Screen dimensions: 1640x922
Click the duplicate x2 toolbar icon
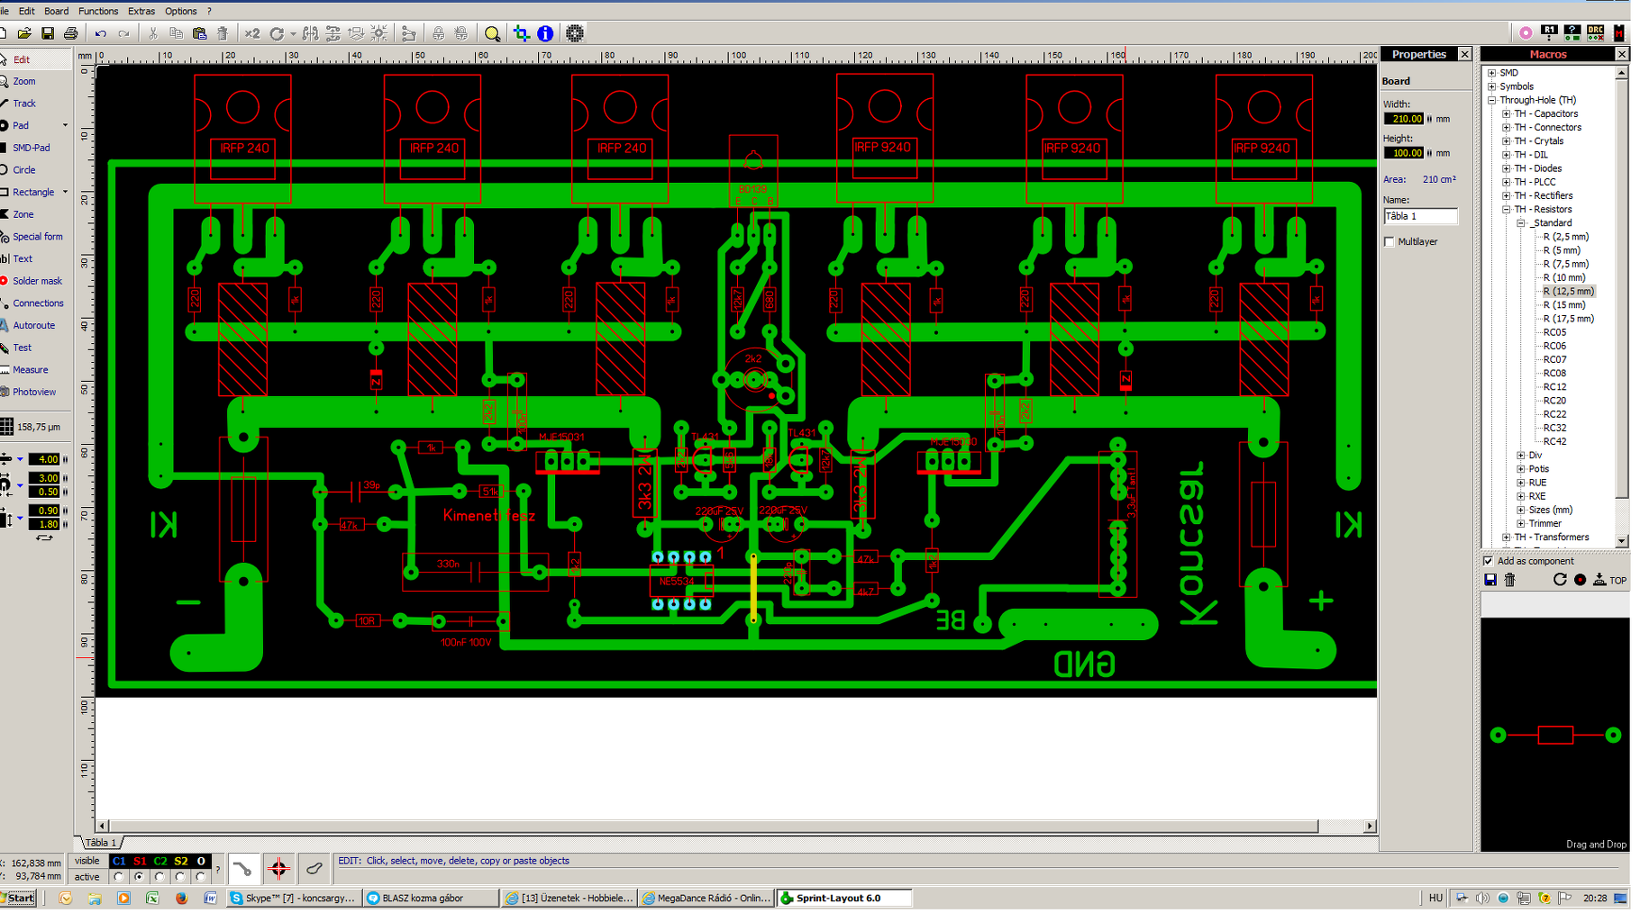[252, 34]
